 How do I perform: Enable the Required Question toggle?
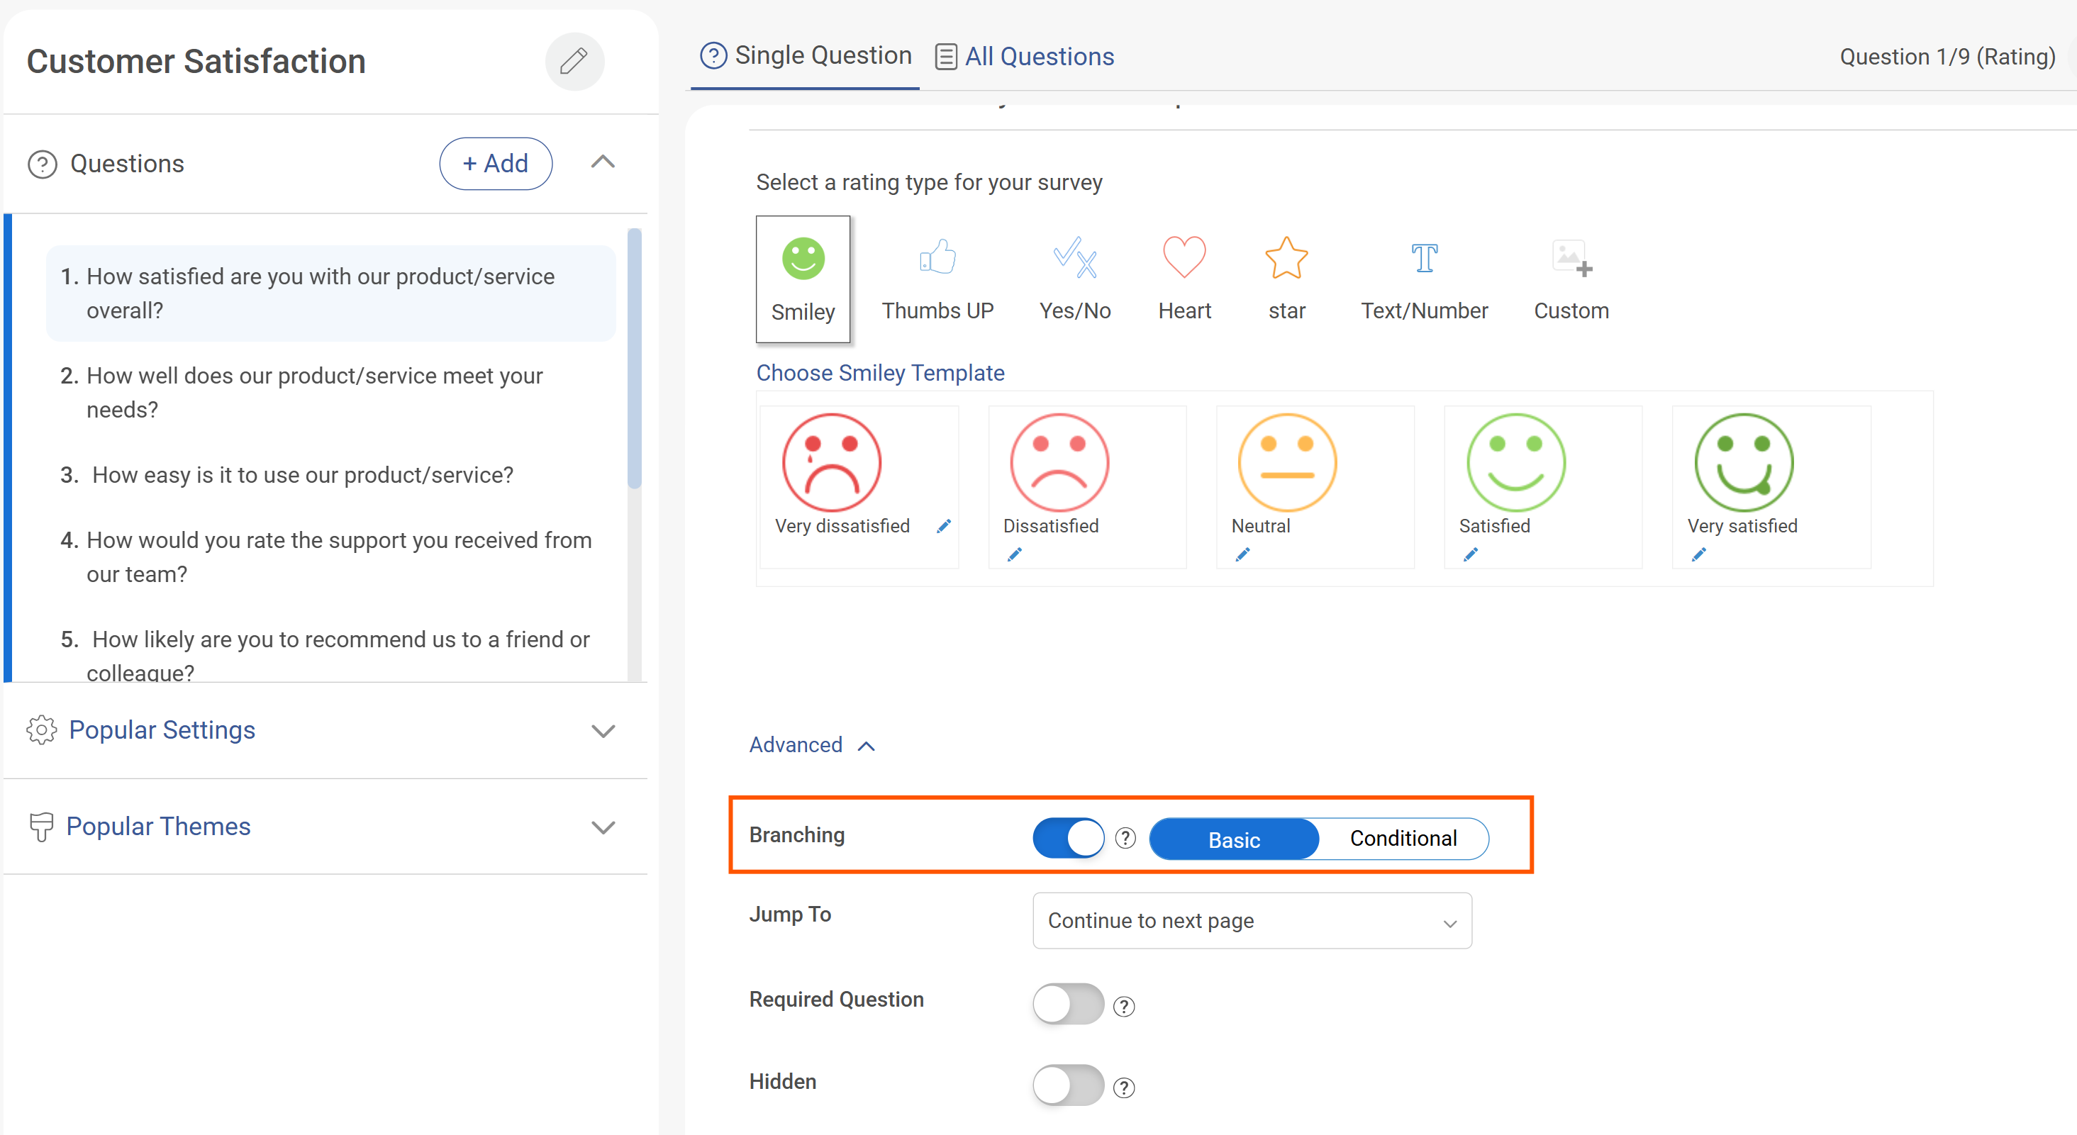tap(1067, 1005)
